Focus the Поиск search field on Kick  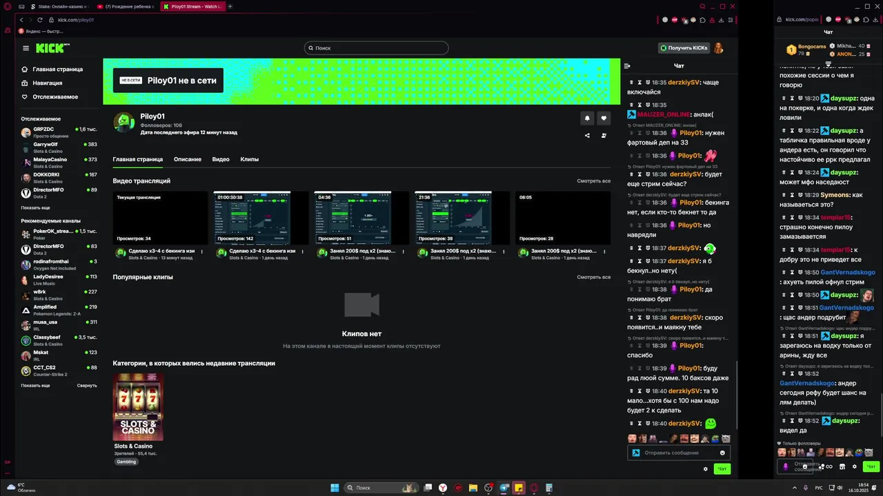tap(377, 48)
